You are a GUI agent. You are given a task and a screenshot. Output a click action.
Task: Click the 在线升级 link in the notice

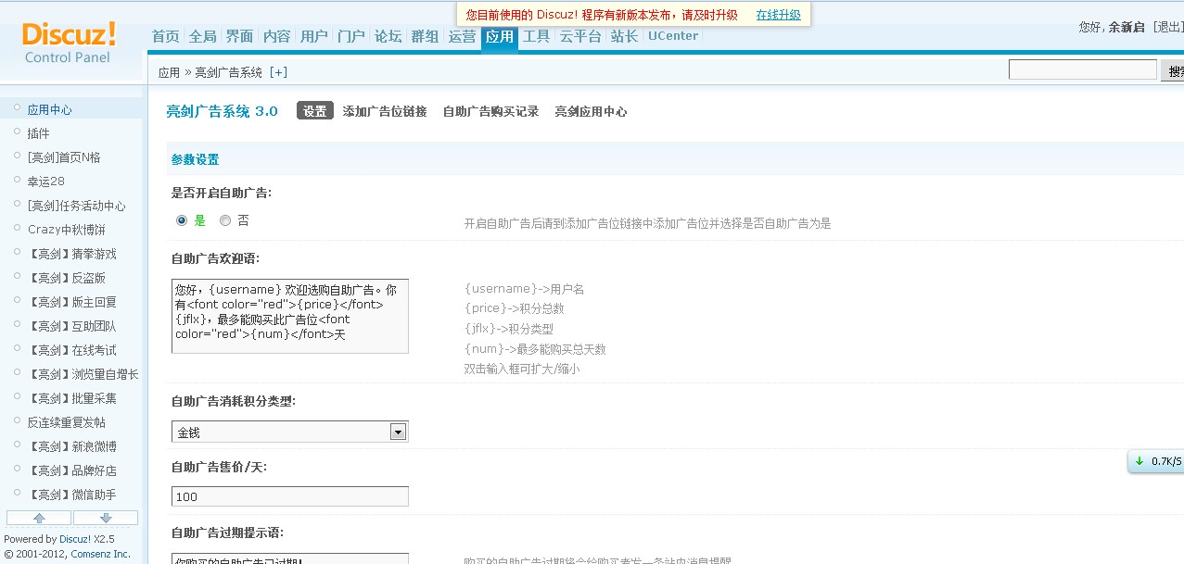778,15
